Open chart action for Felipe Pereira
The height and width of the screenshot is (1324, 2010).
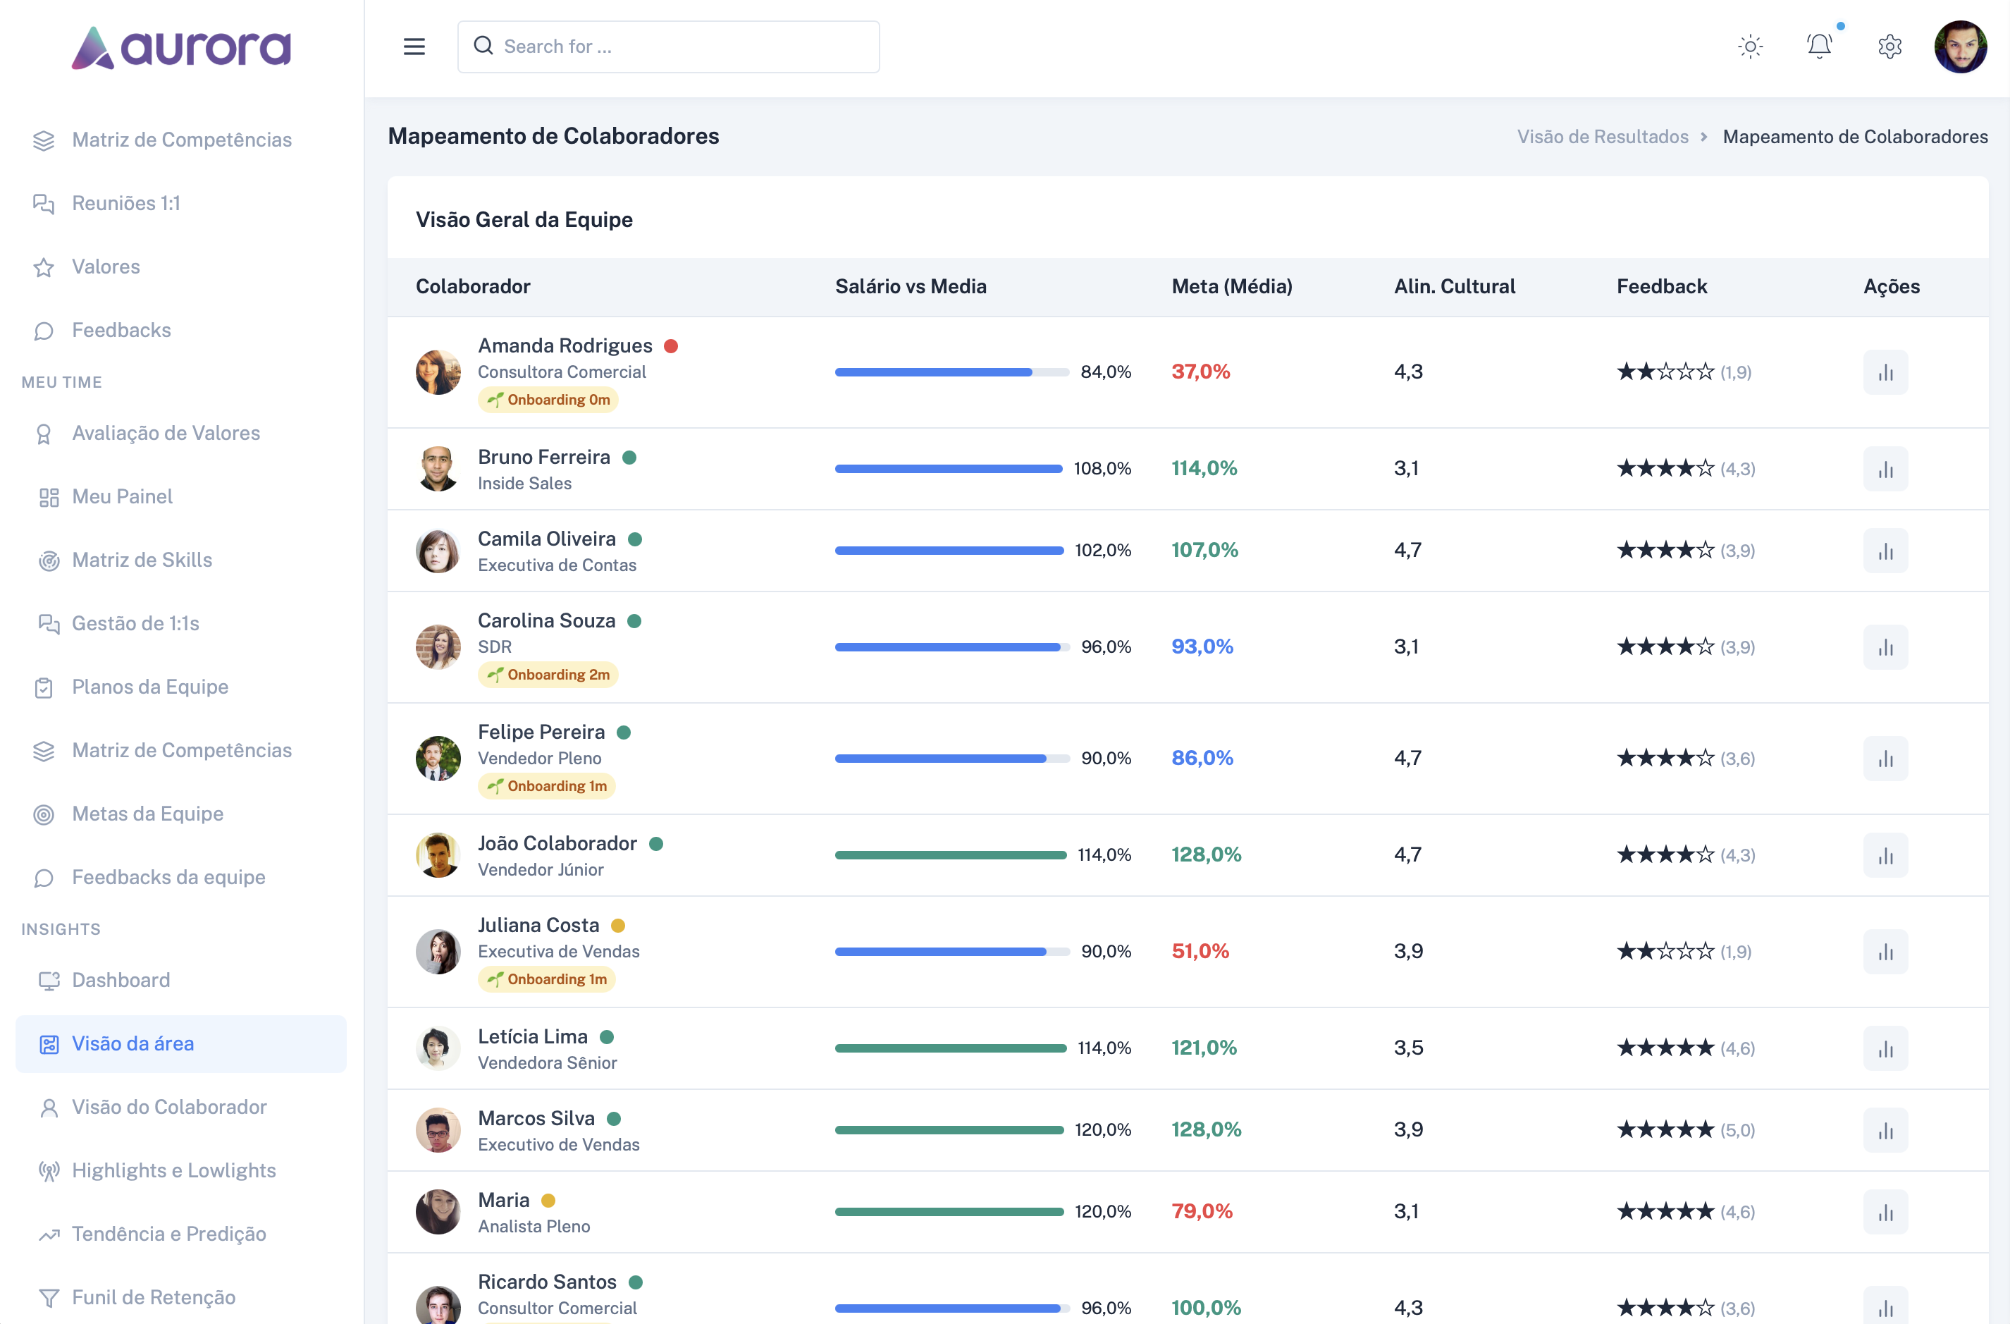point(1886,759)
